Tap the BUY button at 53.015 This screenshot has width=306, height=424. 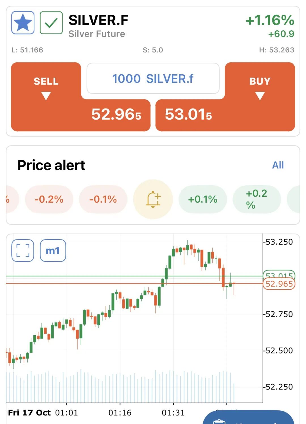click(x=225, y=115)
